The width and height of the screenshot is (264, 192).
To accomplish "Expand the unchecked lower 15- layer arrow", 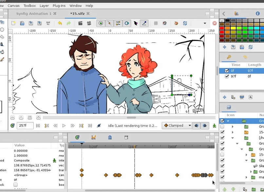I will pos(246,155).
